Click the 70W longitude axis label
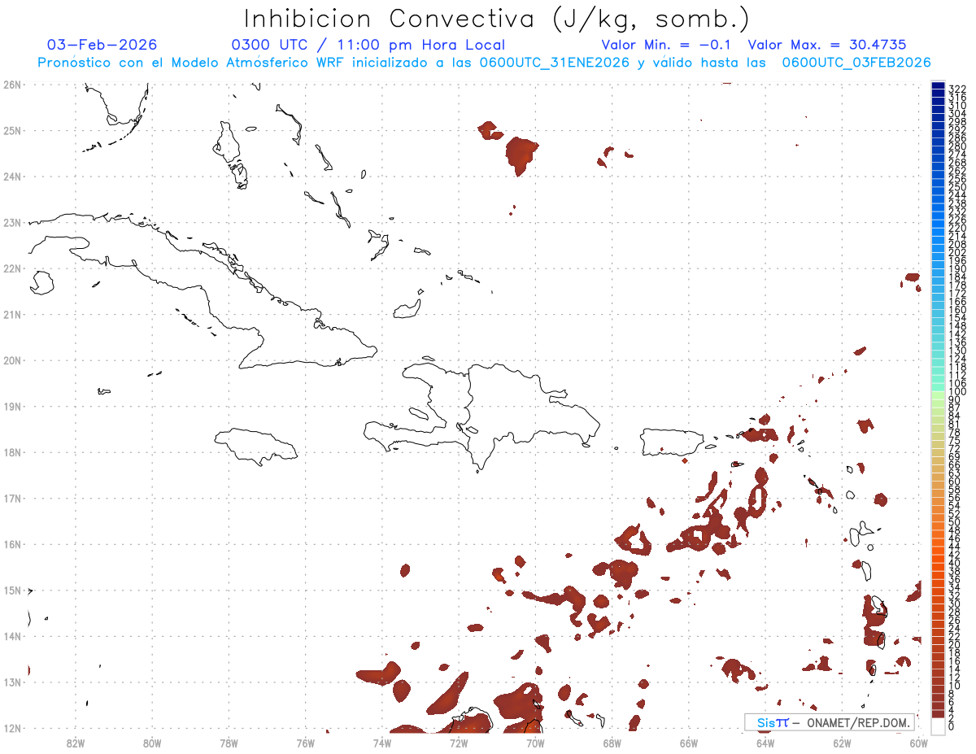The width and height of the screenshot is (976, 754). pos(535,743)
